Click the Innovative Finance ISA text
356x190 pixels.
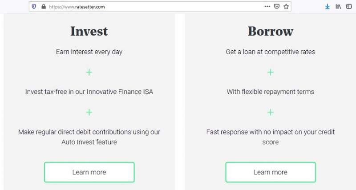120,92
